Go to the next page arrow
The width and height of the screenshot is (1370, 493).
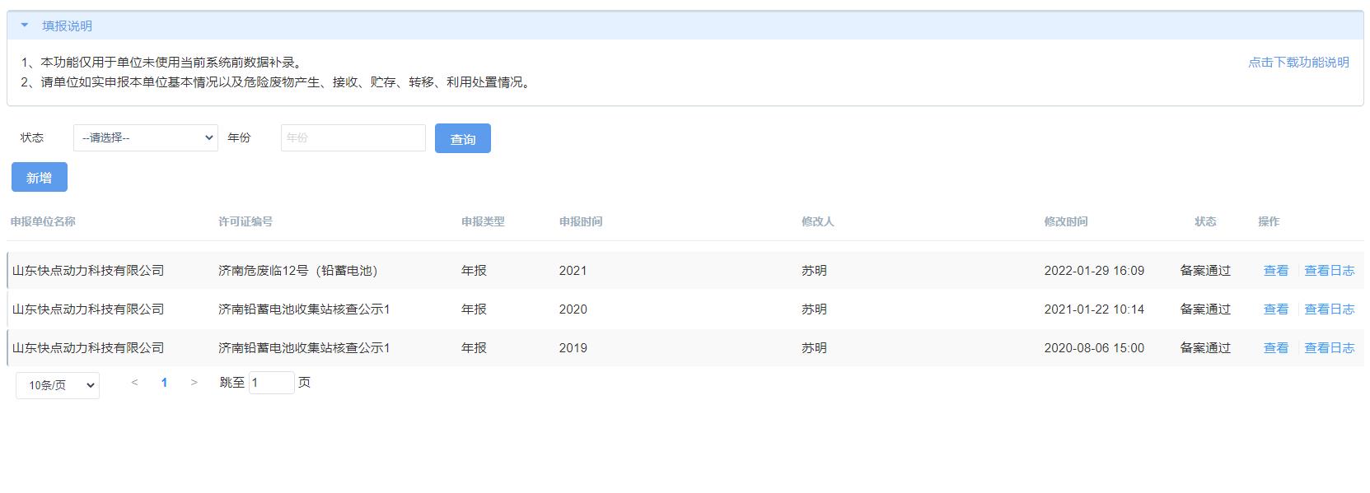(194, 382)
